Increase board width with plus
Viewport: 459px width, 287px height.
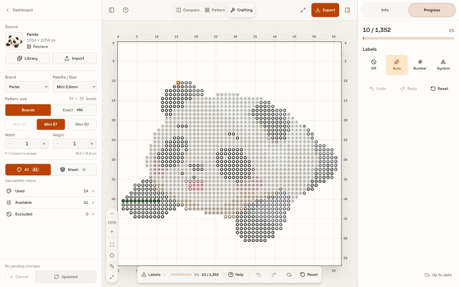(x=44, y=144)
